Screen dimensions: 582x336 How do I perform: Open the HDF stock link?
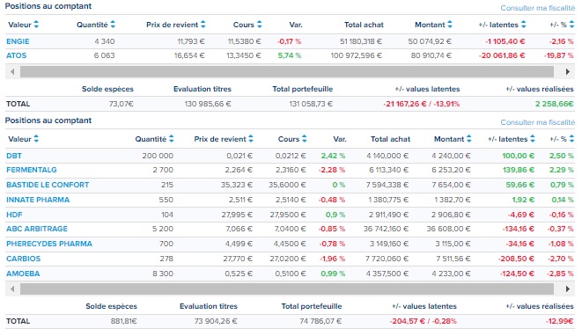tap(14, 215)
